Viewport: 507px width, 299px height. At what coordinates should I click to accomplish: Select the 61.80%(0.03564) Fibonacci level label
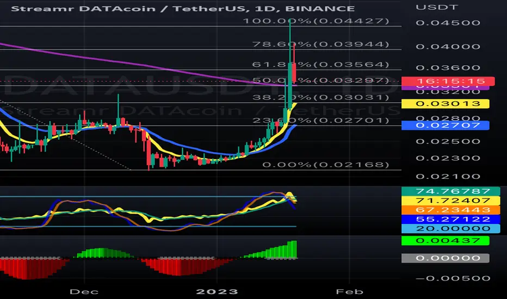coord(320,65)
